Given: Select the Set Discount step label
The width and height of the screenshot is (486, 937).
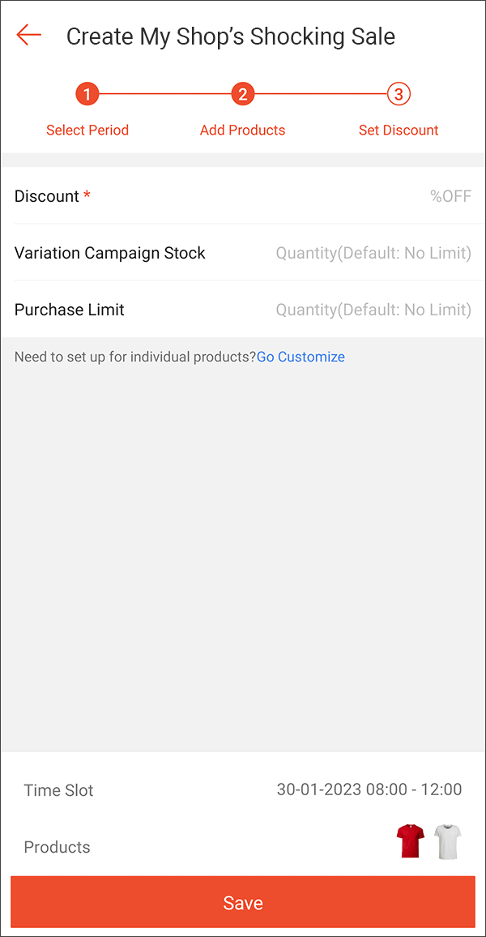Looking at the screenshot, I should pyautogui.click(x=399, y=130).
